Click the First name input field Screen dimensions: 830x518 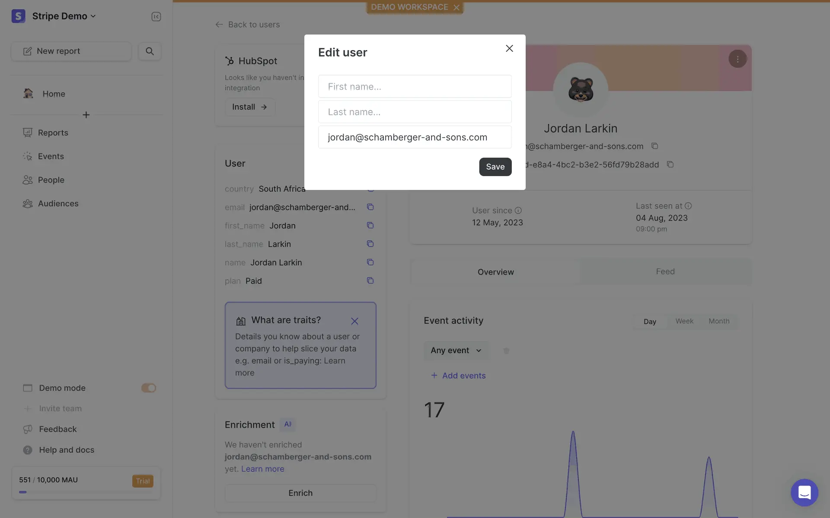[415, 86]
